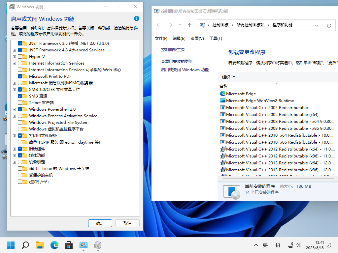Image resolution: width=338 pixels, height=253 pixels.
Task: Expand SMB 1.0/CIFS 文件共享支持 node
Action: tap(14, 90)
